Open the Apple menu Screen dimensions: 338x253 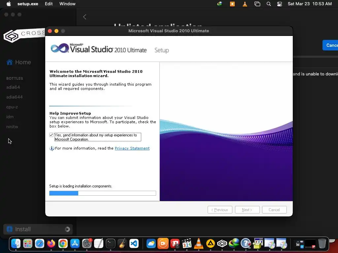(9, 4)
